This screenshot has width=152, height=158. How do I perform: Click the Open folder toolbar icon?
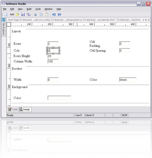[x=17, y=15]
